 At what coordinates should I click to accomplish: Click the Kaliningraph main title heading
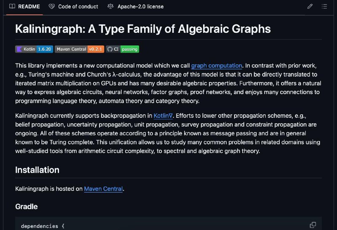(x=143, y=29)
